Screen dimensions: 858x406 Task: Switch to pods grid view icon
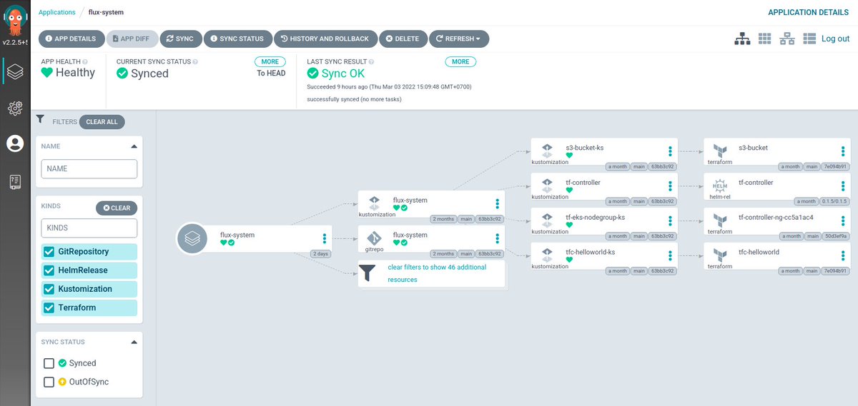(764, 39)
